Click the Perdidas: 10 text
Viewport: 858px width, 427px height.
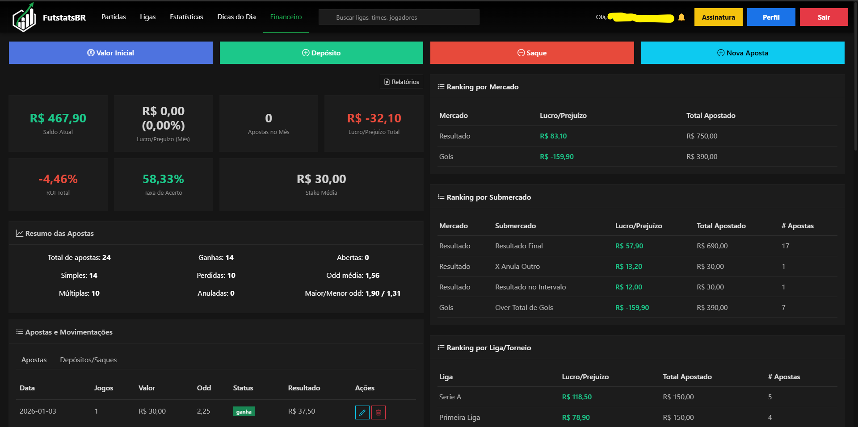(216, 276)
